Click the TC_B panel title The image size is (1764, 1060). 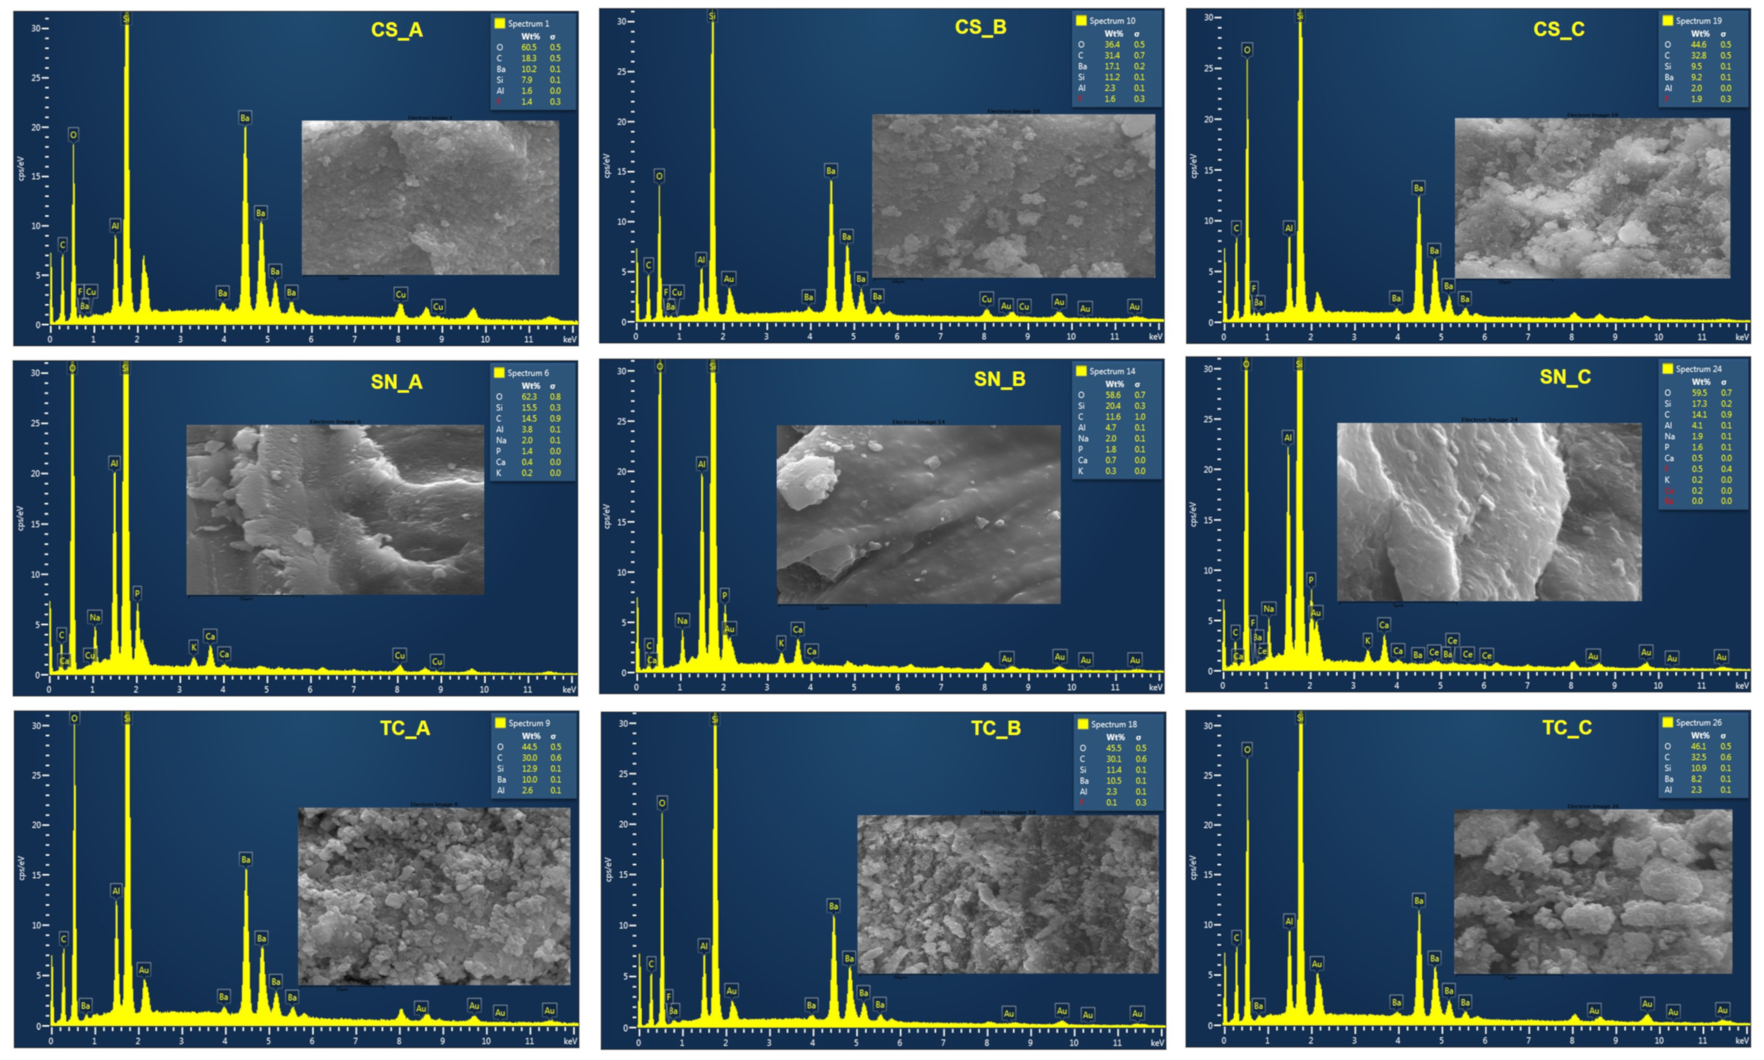[x=995, y=728]
